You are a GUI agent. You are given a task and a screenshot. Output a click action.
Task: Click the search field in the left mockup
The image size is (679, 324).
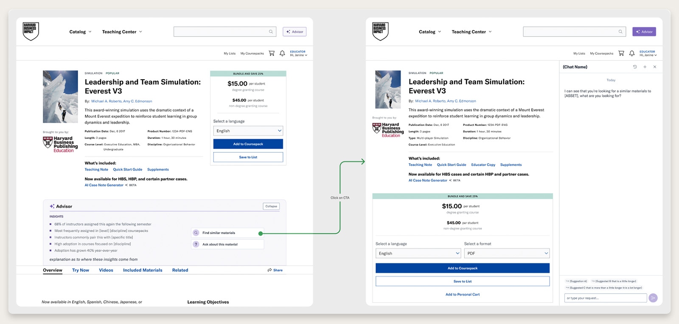coord(225,32)
